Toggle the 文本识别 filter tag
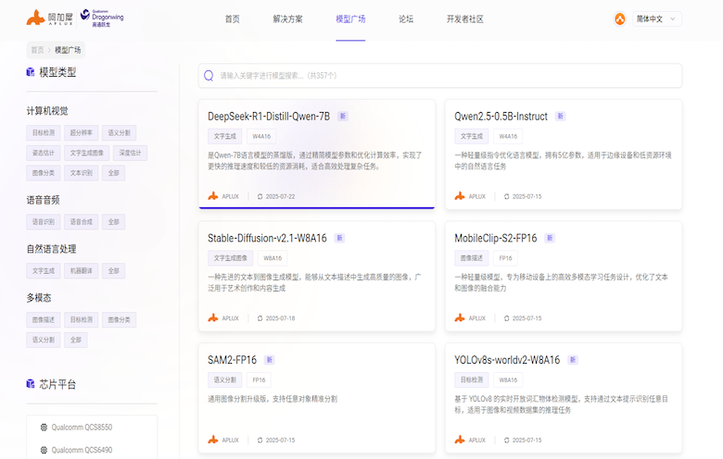This screenshot has height=459, width=723. [x=82, y=173]
